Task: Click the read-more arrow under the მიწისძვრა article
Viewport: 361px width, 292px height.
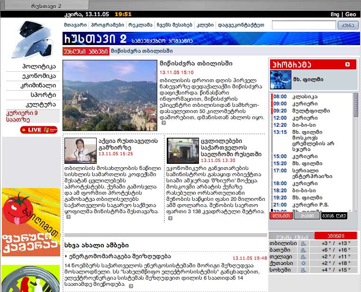Action: point(163,123)
